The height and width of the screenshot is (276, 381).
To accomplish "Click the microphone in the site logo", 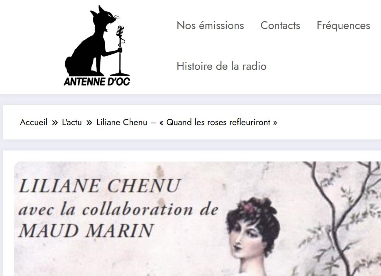I will 120,51.
